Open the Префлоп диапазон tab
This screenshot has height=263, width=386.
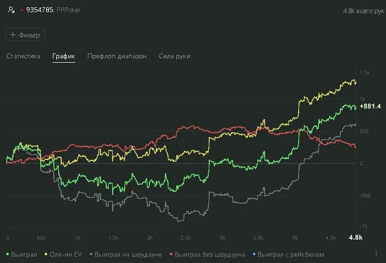point(117,56)
